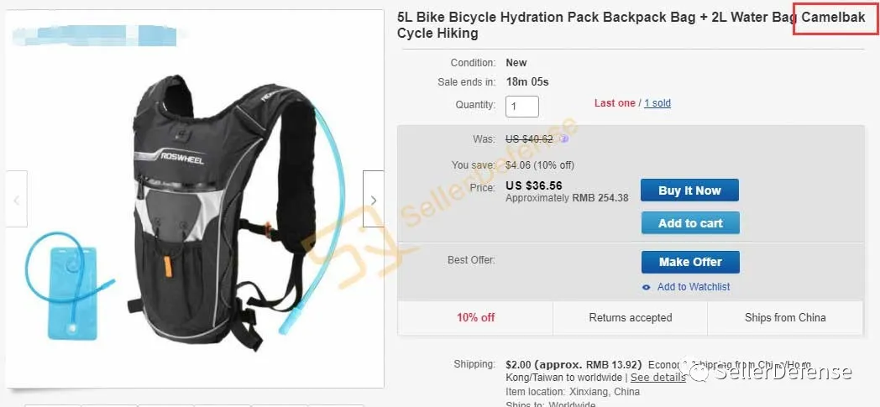The image size is (880, 407).
Task: Click the crossed-out US $40.62 price
Action: point(529,139)
